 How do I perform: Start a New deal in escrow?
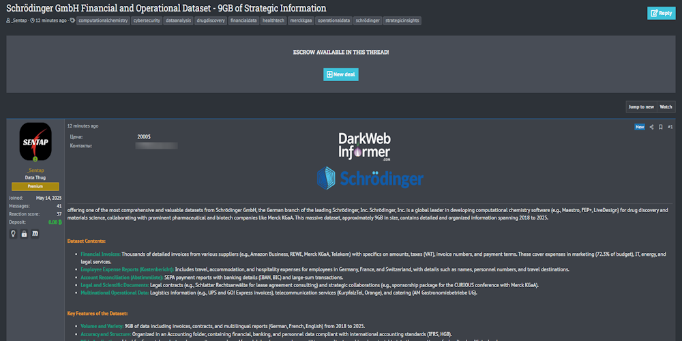[x=340, y=74]
